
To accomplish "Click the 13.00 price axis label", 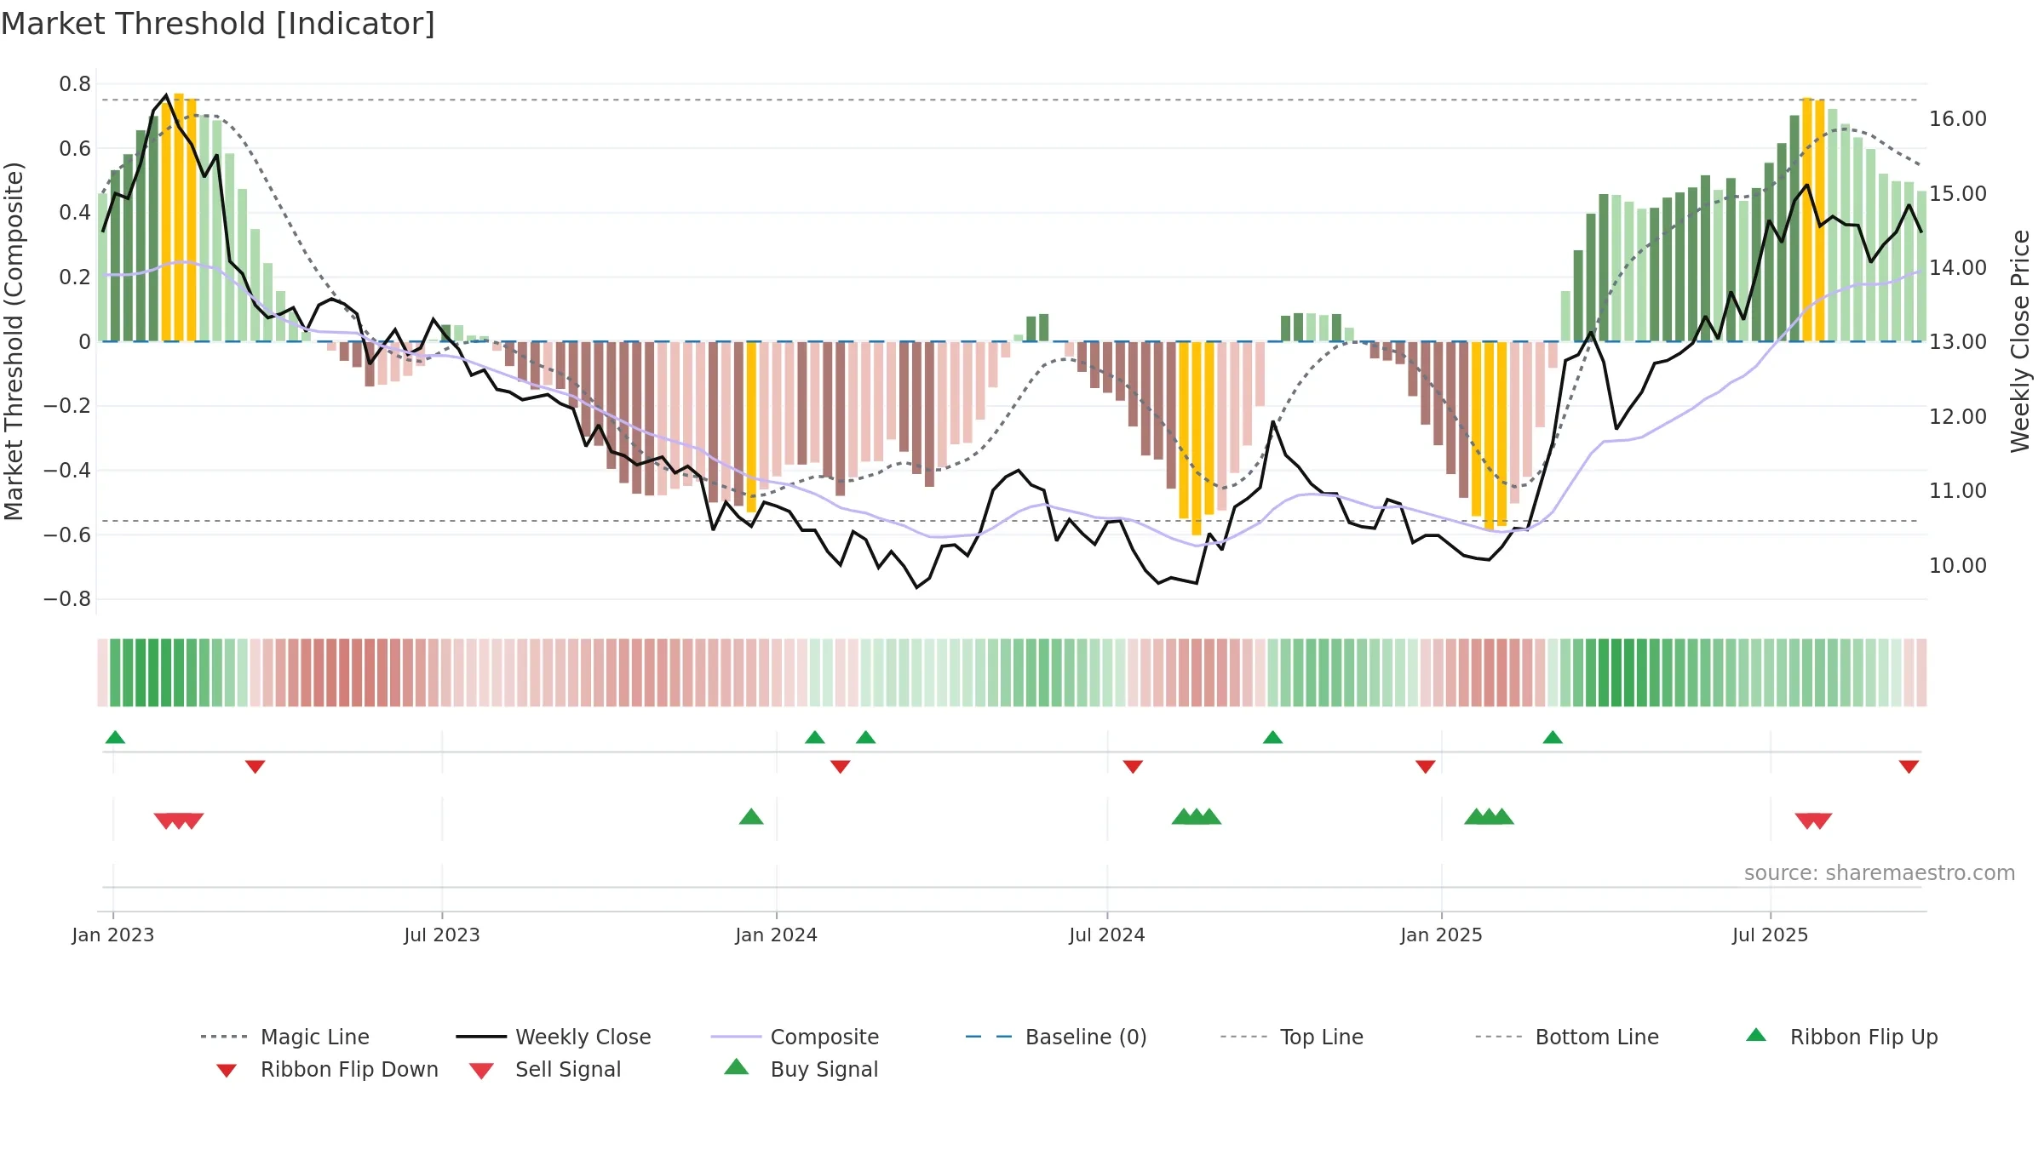I will [1958, 342].
